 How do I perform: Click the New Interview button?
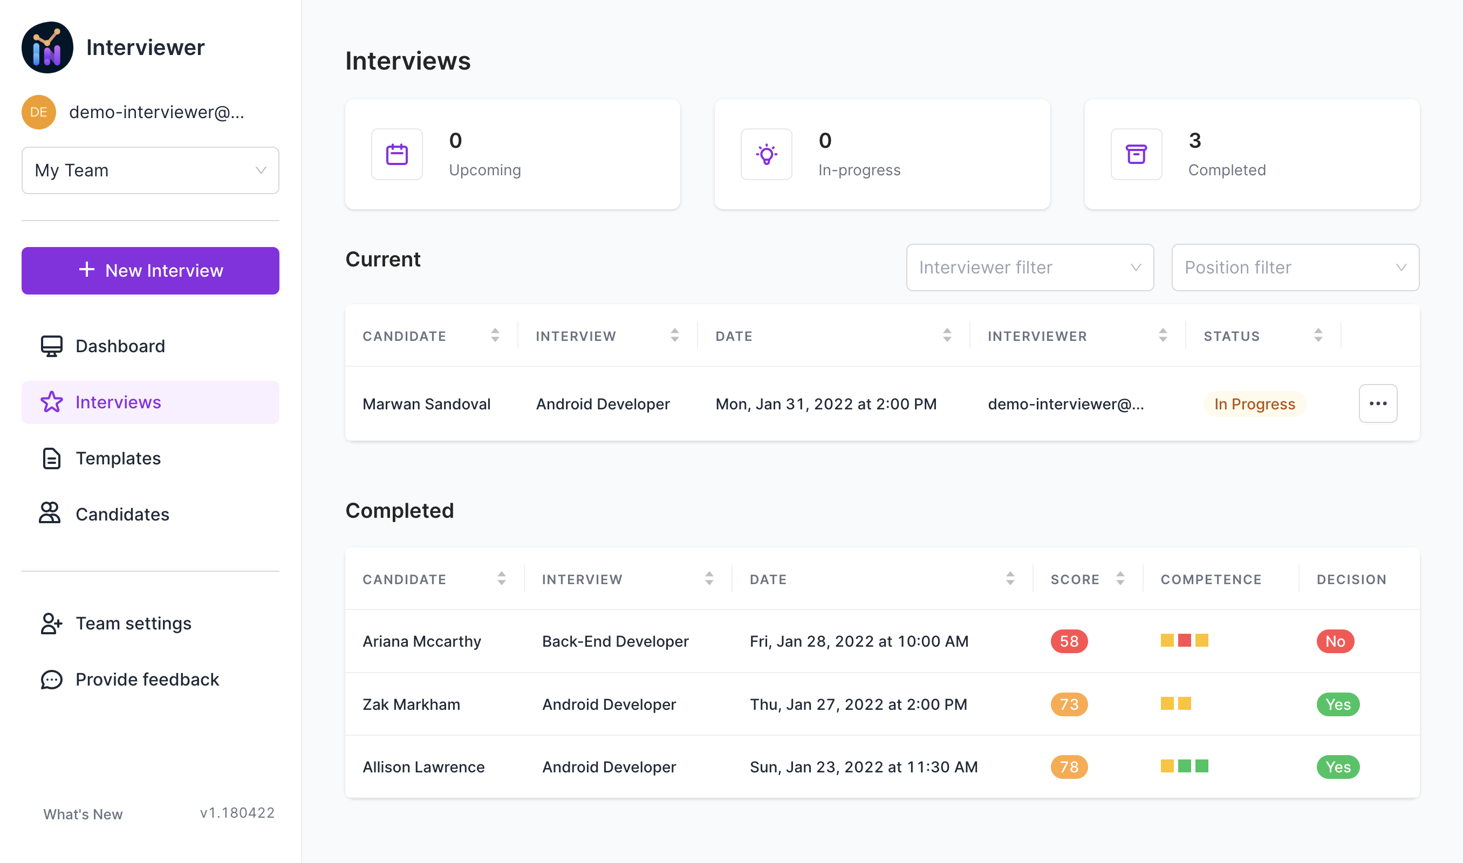(x=150, y=270)
